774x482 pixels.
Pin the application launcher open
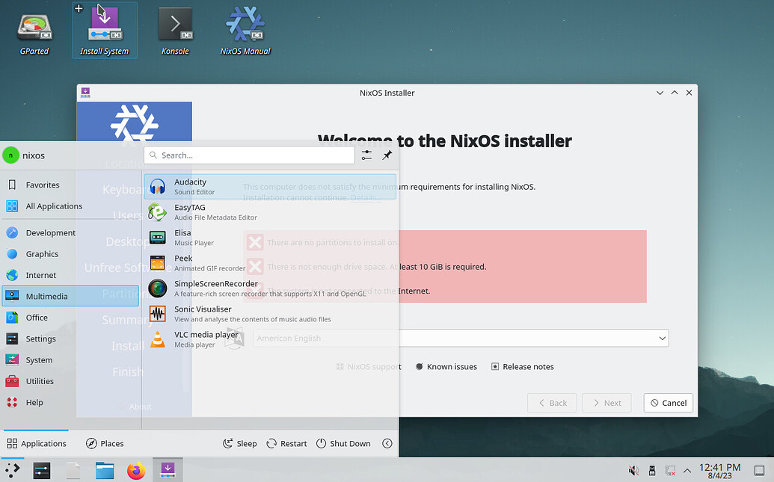click(387, 155)
